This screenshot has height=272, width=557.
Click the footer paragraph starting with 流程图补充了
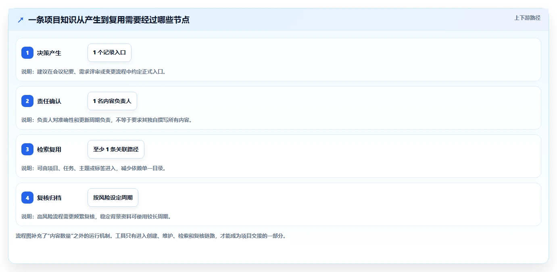coord(151,236)
